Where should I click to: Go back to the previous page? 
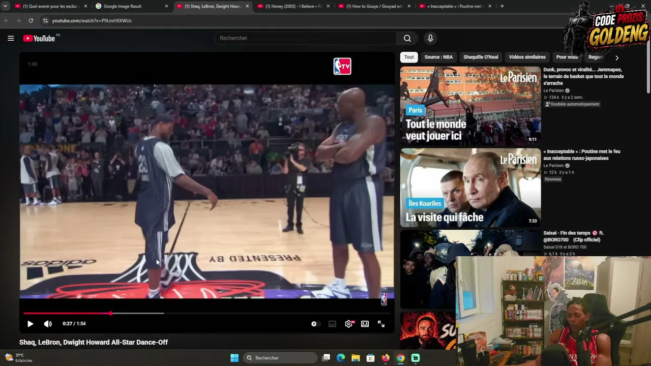tap(6, 21)
